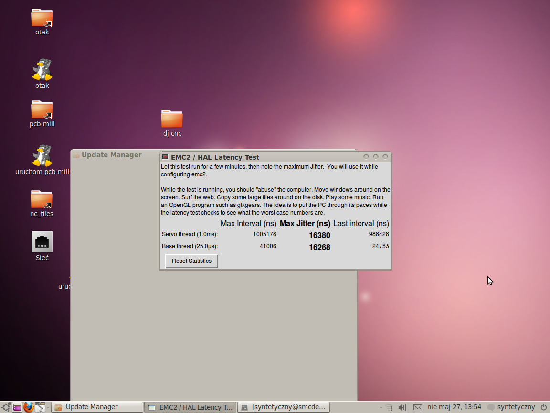Viewport: 550px width, 413px height.
Task: Click the Servo thread (1.0ms) label
Action: coord(190,234)
